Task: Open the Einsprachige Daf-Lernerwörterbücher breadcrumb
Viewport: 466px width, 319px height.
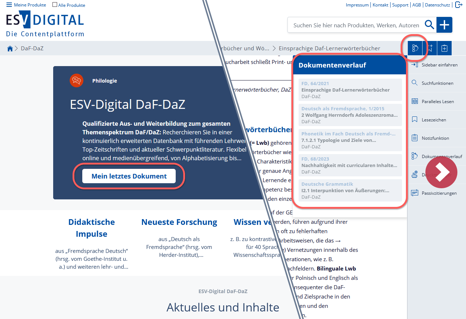Action: [x=329, y=48]
